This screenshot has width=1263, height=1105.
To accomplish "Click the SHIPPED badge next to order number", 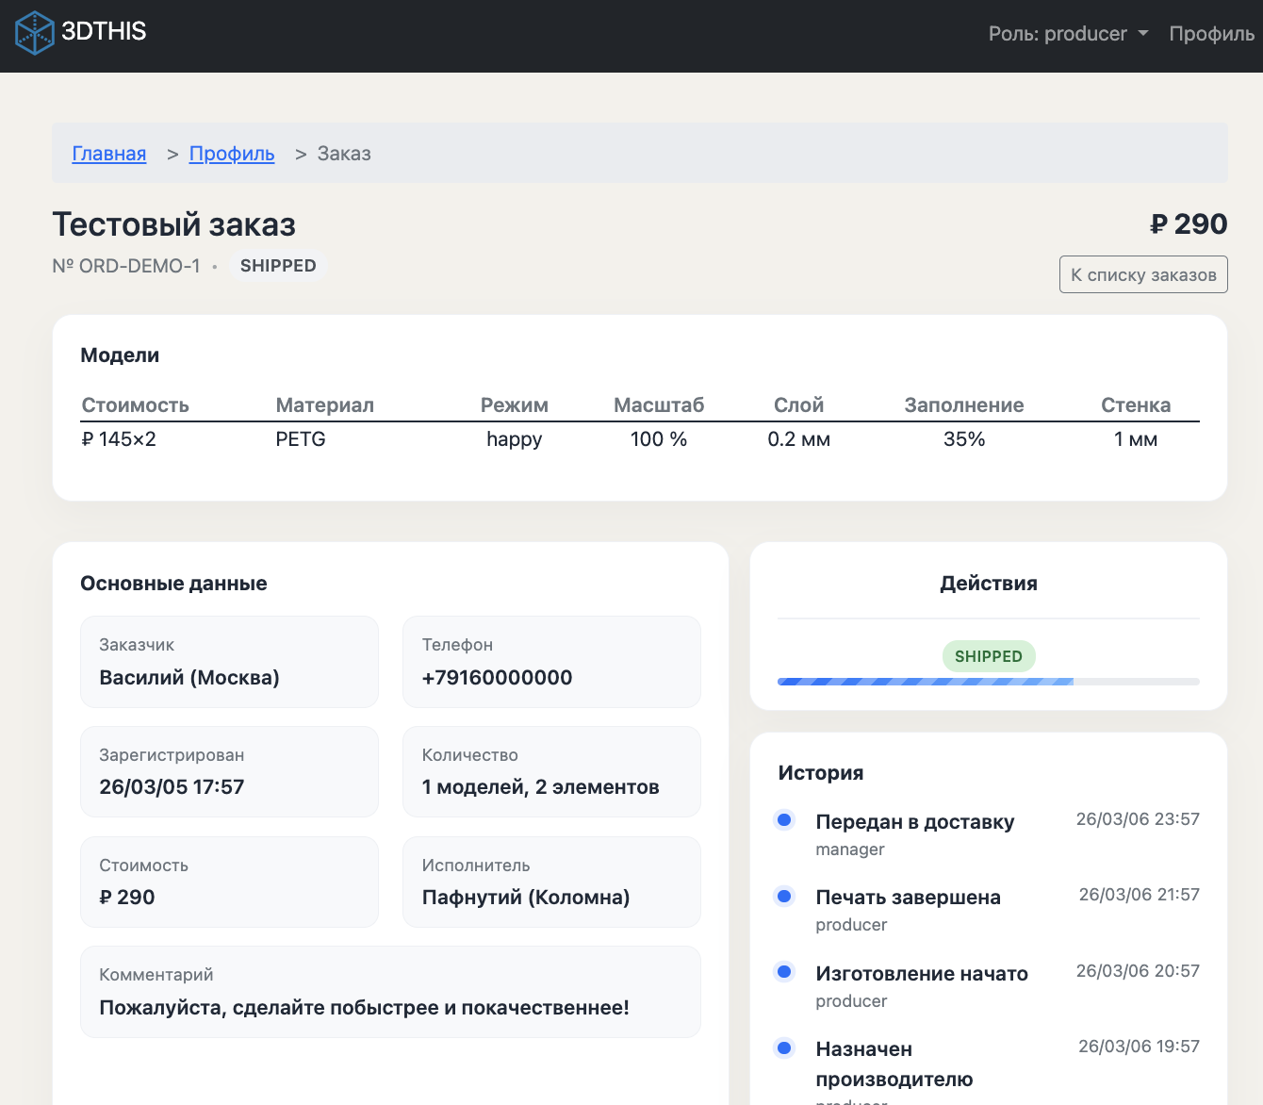I will tap(278, 266).
